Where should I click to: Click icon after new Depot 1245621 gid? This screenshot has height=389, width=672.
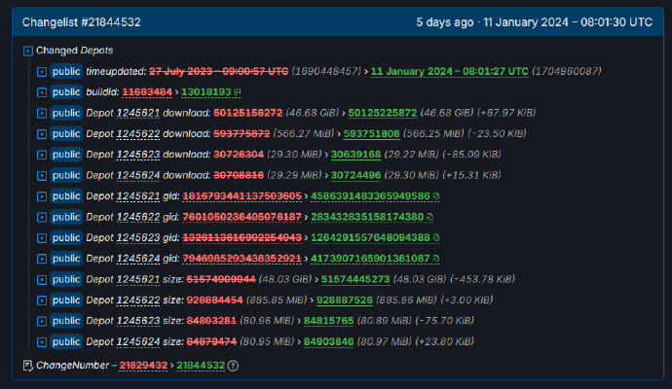coord(435,197)
